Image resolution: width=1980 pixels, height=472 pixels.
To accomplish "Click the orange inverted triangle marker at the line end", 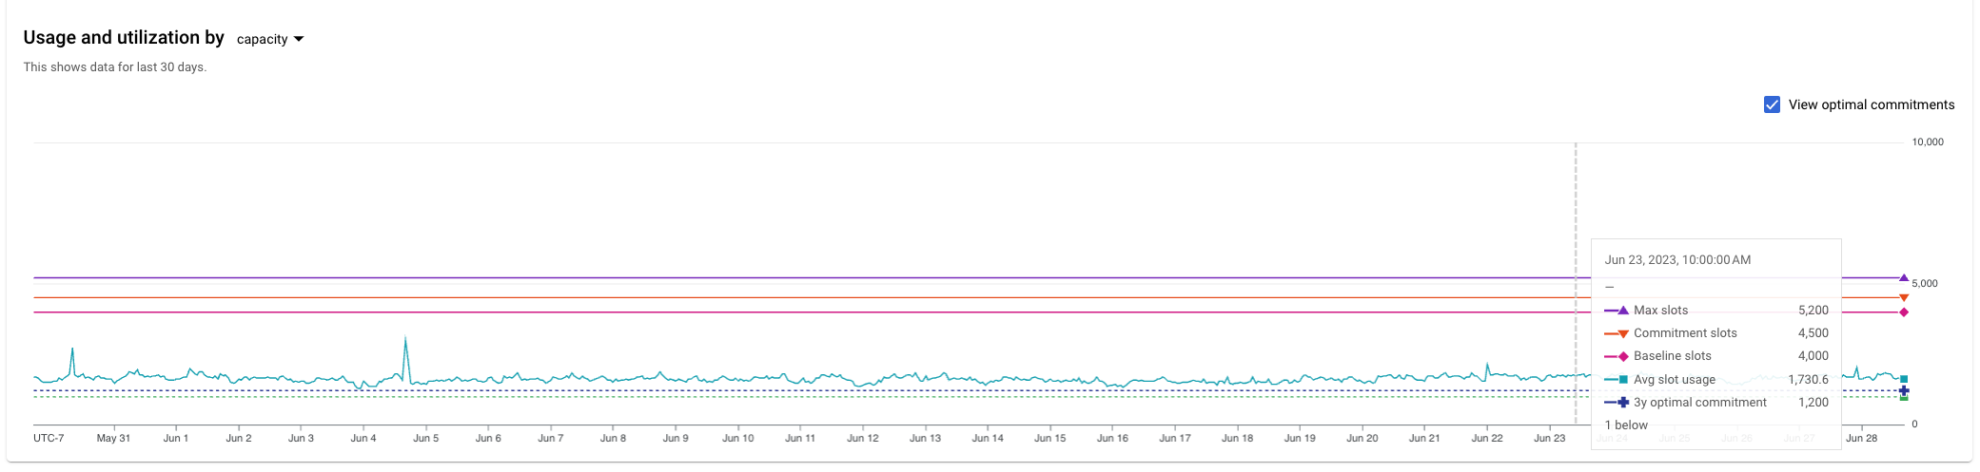I will [x=1903, y=298].
